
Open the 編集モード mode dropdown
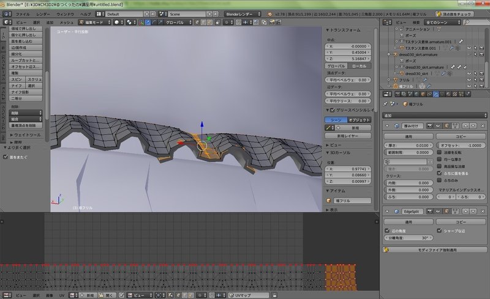click(95, 23)
